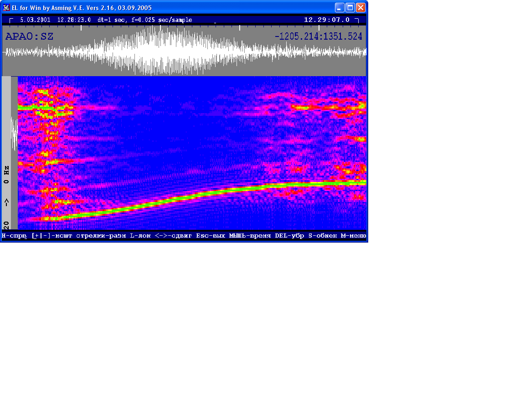
Task: Click the EL application icon in title bar
Action: (6, 8)
